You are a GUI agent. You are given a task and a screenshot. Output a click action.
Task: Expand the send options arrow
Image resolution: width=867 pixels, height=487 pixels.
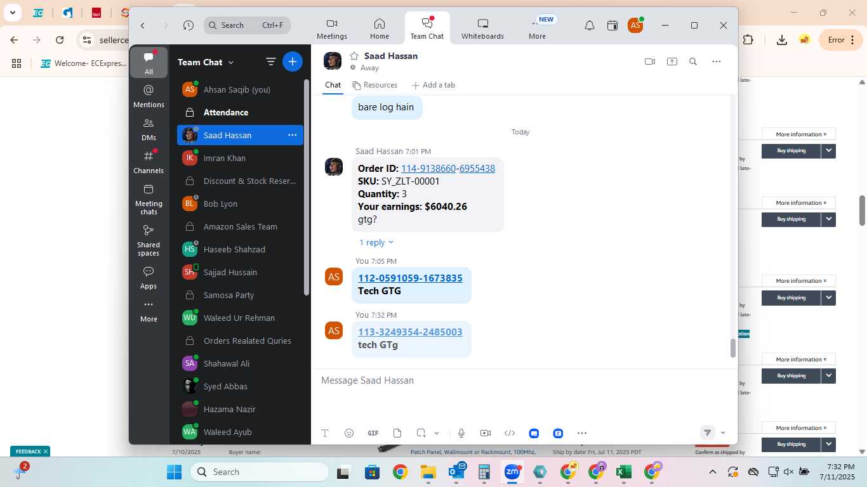pyautogui.click(x=723, y=433)
